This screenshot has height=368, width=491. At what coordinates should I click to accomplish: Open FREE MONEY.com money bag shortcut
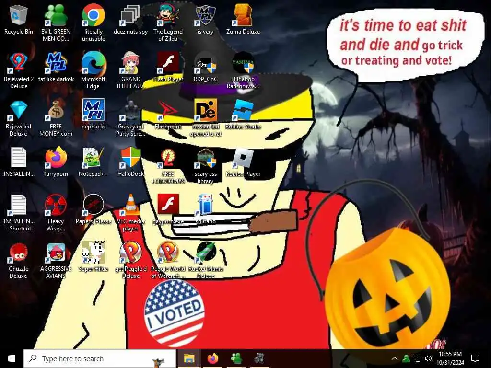(x=56, y=118)
